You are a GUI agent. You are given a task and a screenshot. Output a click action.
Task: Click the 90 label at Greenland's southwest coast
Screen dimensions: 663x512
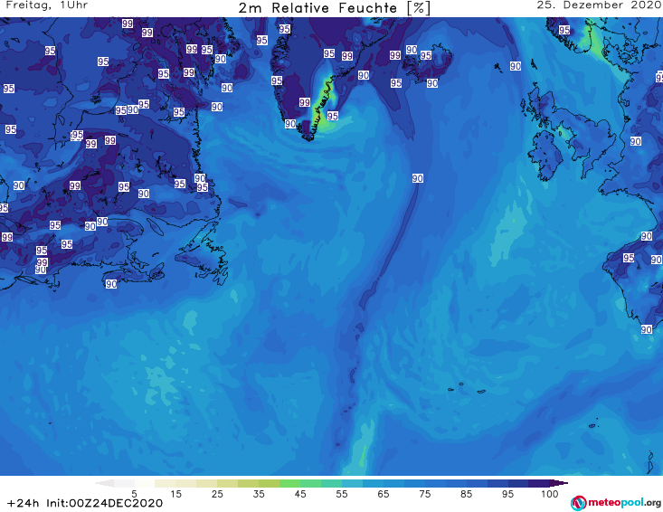click(290, 124)
